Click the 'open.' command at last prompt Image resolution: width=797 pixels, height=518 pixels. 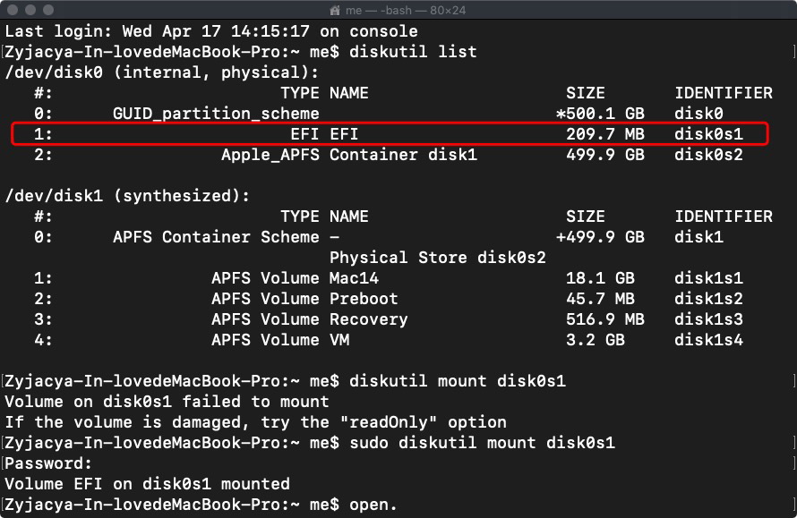click(x=373, y=505)
